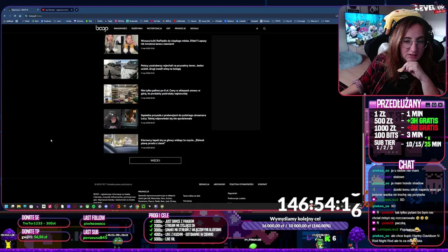Expand the work bookmarks folder
The image size is (448, 252).
click(57, 21)
